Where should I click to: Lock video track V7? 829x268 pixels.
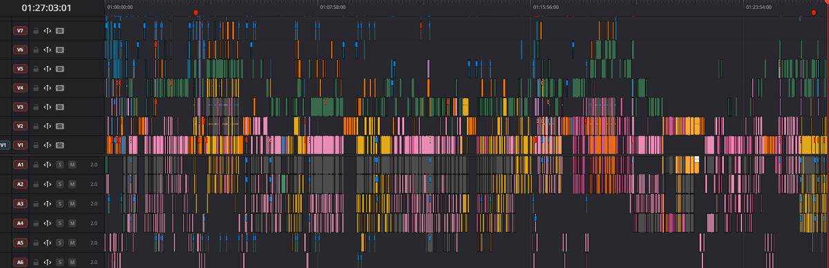tap(35, 31)
